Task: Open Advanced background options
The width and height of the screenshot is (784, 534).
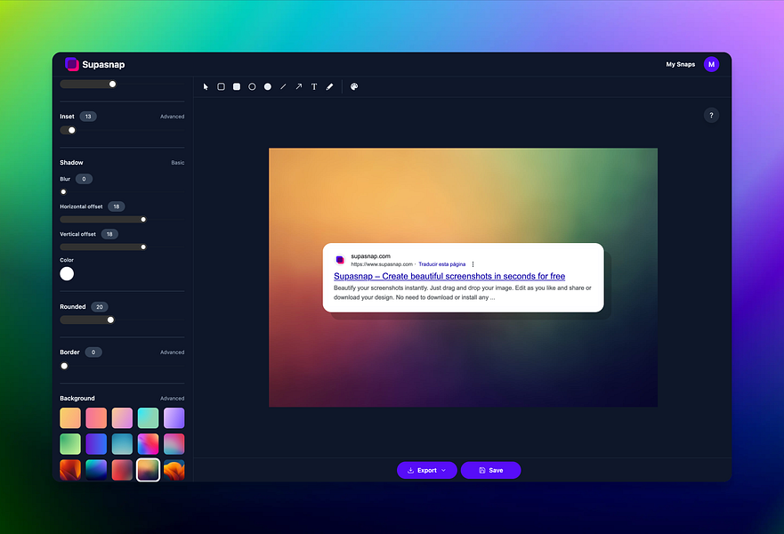Action: 172,399
